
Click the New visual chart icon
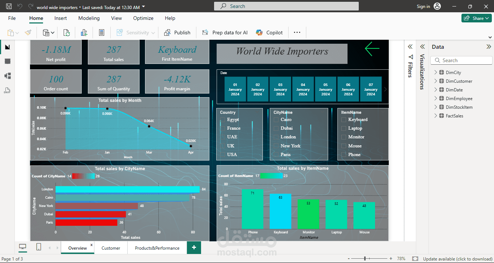84,33
